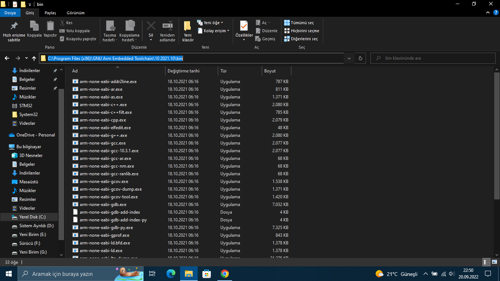This screenshot has width=500, height=281.
Task: Select Sistem Ayrıldı (D:) drive
Action: click(x=36, y=226)
